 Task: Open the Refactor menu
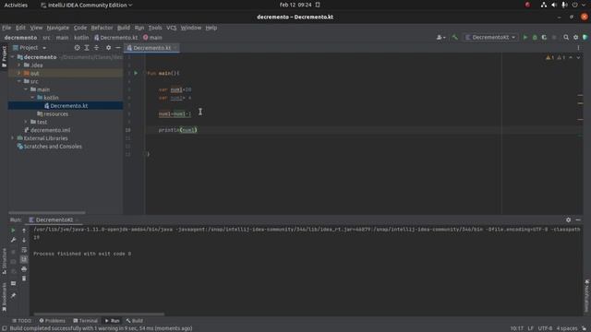(x=102, y=28)
